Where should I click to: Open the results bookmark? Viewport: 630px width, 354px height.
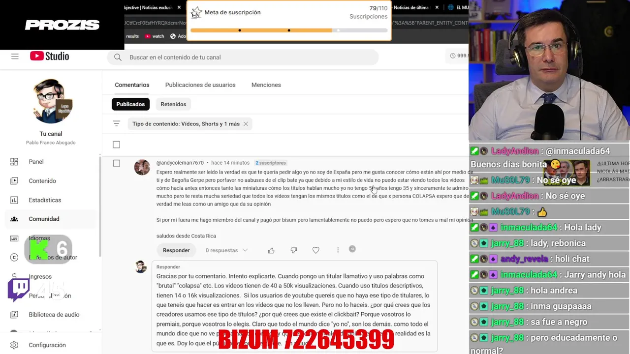click(132, 36)
